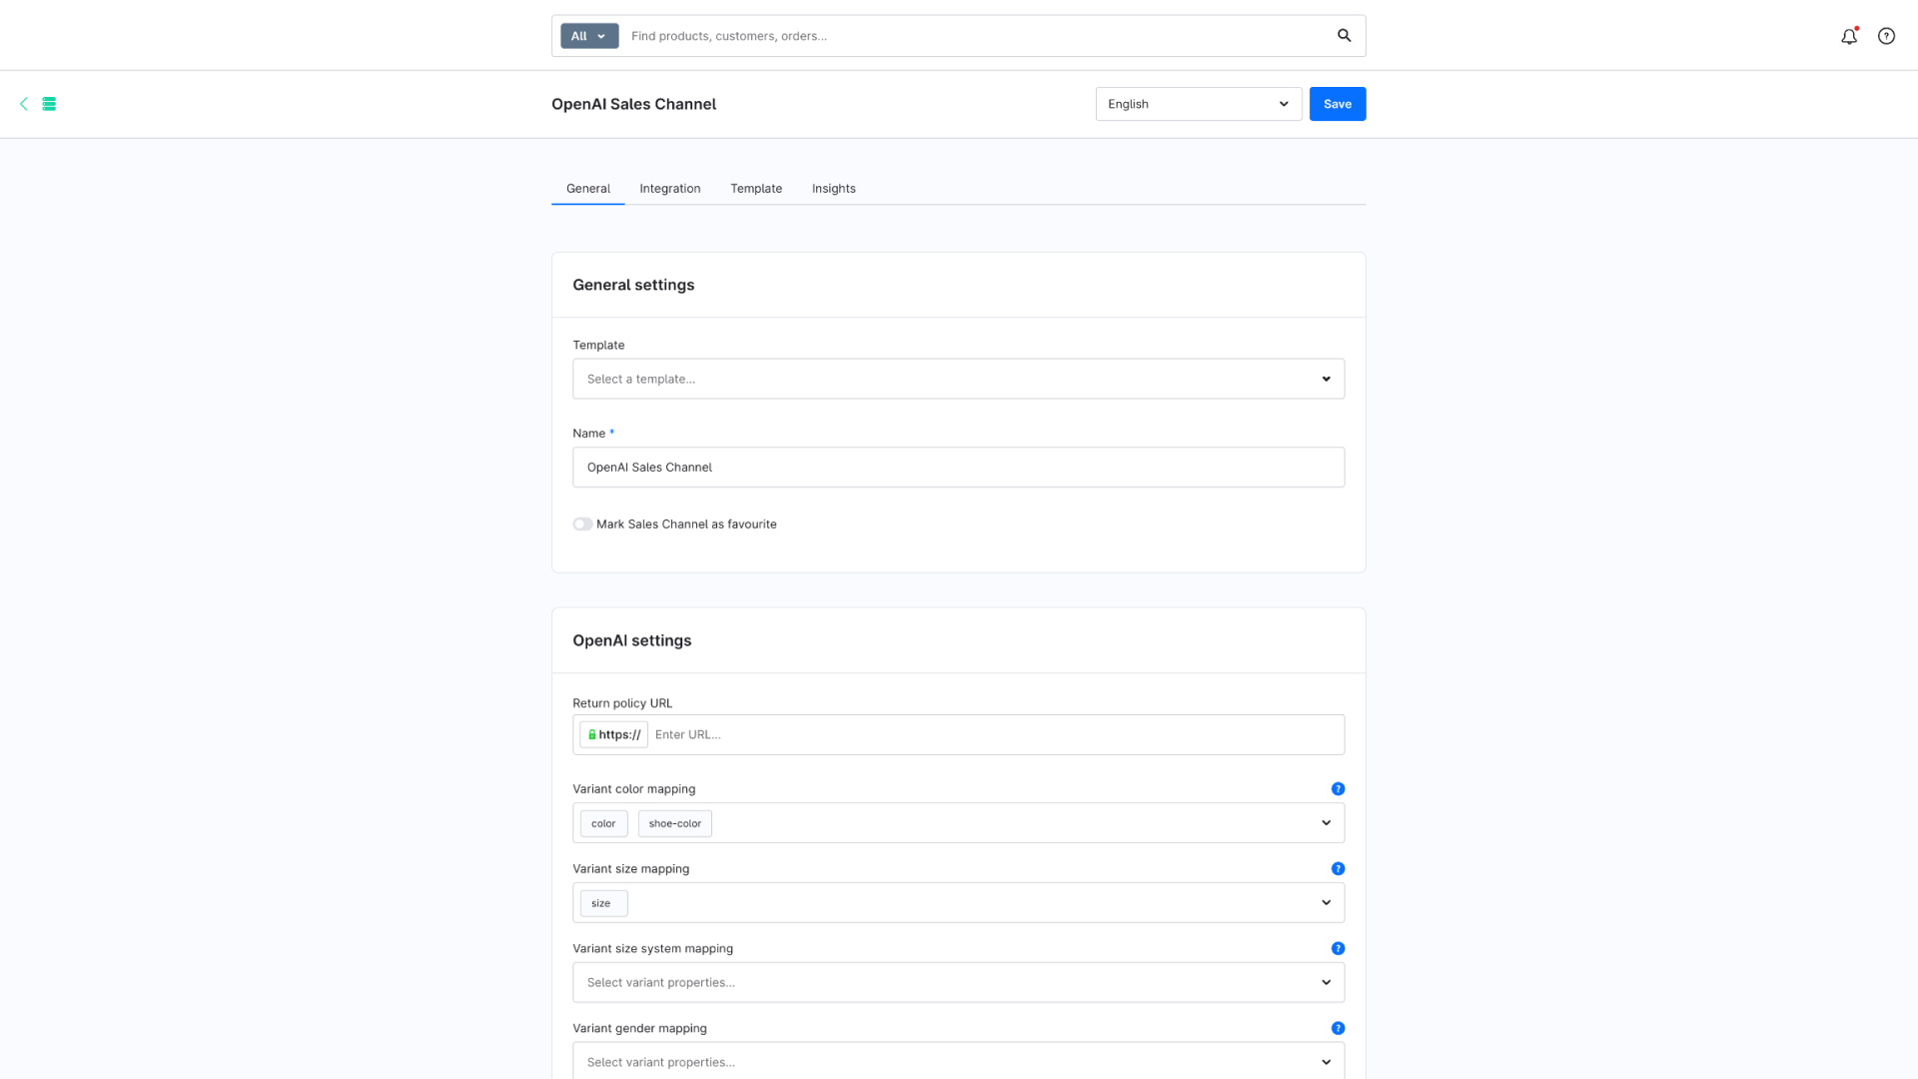This screenshot has width=1918, height=1079.
Task: Click the 'Name' field label
Action: click(x=588, y=434)
